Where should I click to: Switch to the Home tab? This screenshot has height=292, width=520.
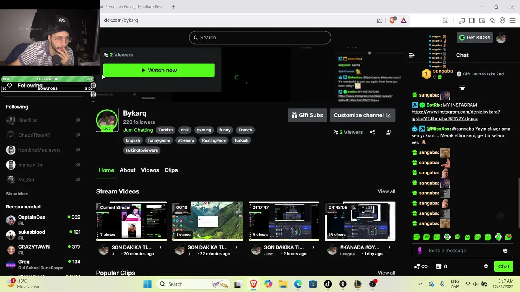pos(106,170)
